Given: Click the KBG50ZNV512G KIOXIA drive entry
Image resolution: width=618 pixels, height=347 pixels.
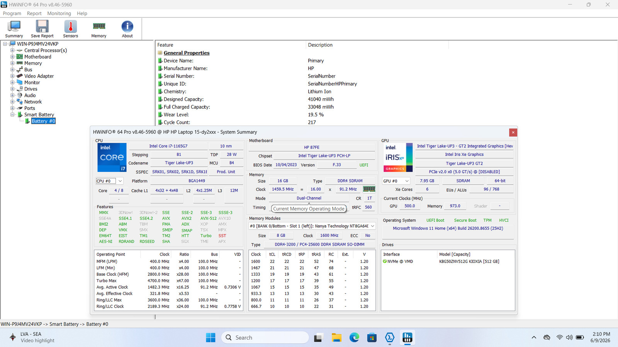Looking at the screenshot, I should [469, 261].
